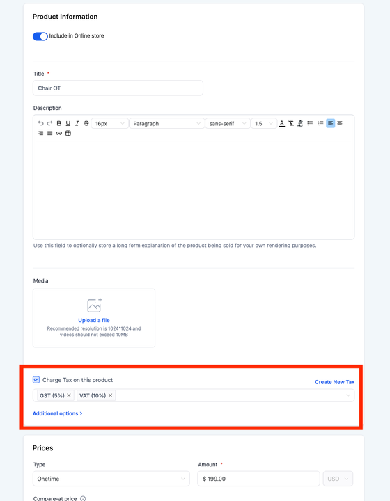390x501 pixels.
Task: Toggle Include in Online store switch
Action: pyautogui.click(x=40, y=36)
